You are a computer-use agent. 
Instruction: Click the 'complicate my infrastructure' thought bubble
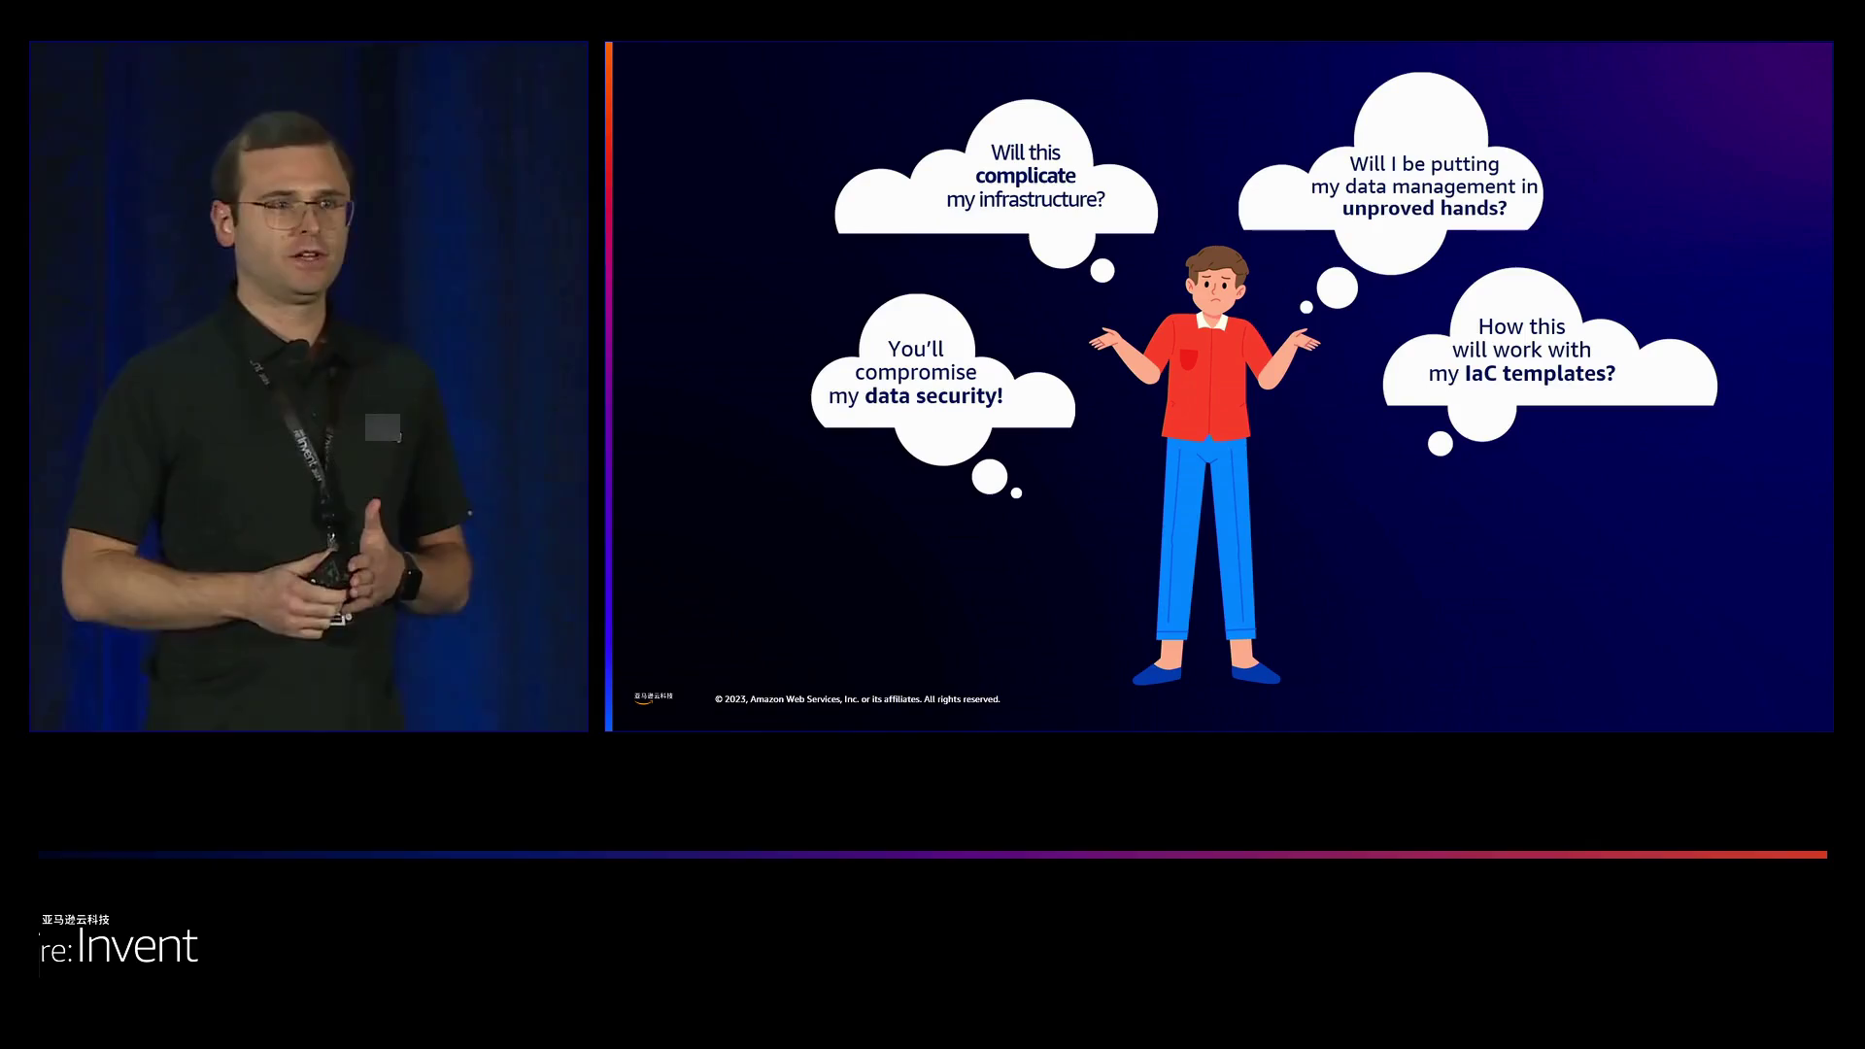[x=1025, y=177]
